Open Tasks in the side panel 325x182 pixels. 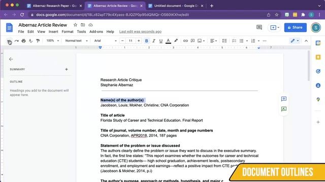[318, 71]
